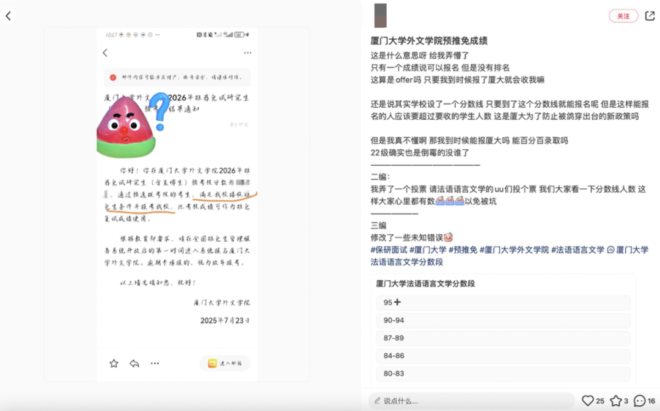Tap the star icon to collect the post
The image size is (660, 411).
(x=615, y=401)
